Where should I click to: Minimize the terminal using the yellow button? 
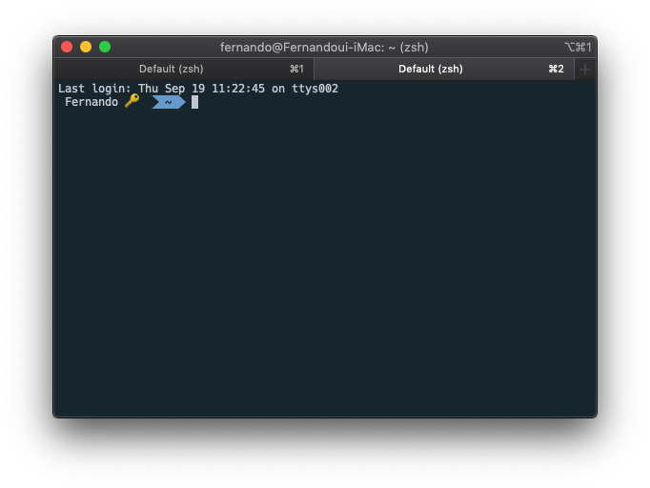point(86,47)
